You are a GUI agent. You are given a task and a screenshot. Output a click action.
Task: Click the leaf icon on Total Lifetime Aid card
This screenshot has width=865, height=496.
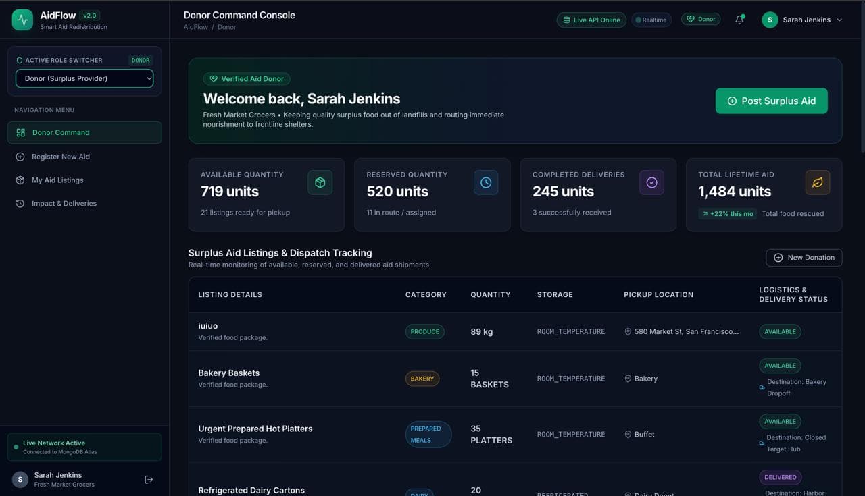click(818, 182)
